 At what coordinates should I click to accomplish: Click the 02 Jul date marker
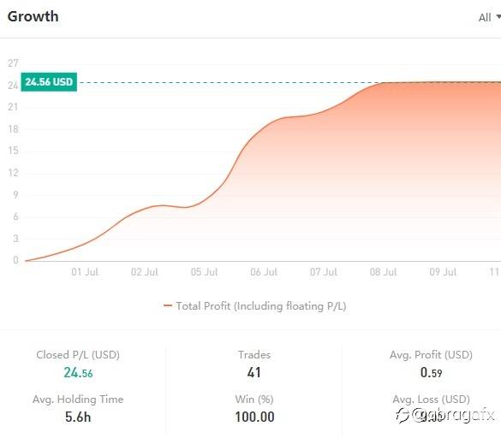(145, 272)
